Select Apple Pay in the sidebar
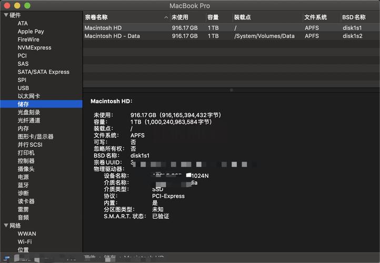This screenshot has height=263, width=380. pyautogui.click(x=31, y=32)
